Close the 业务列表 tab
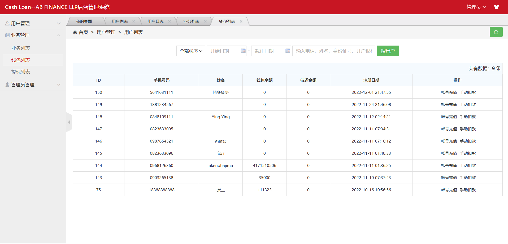 pyautogui.click(x=205, y=21)
